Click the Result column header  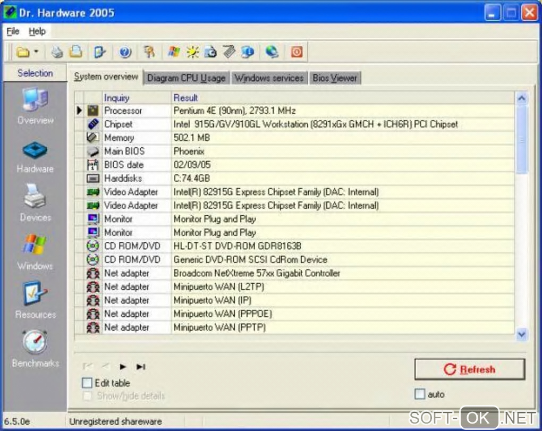[343, 98]
